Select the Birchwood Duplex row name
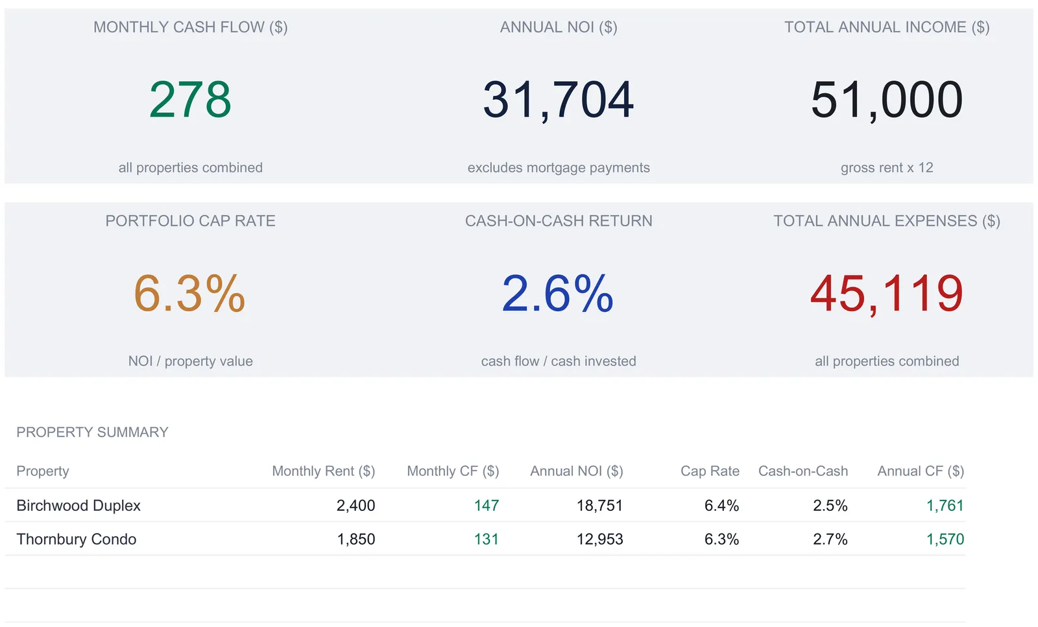This screenshot has width=1038, height=627. pyautogui.click(x=78, y=506)
